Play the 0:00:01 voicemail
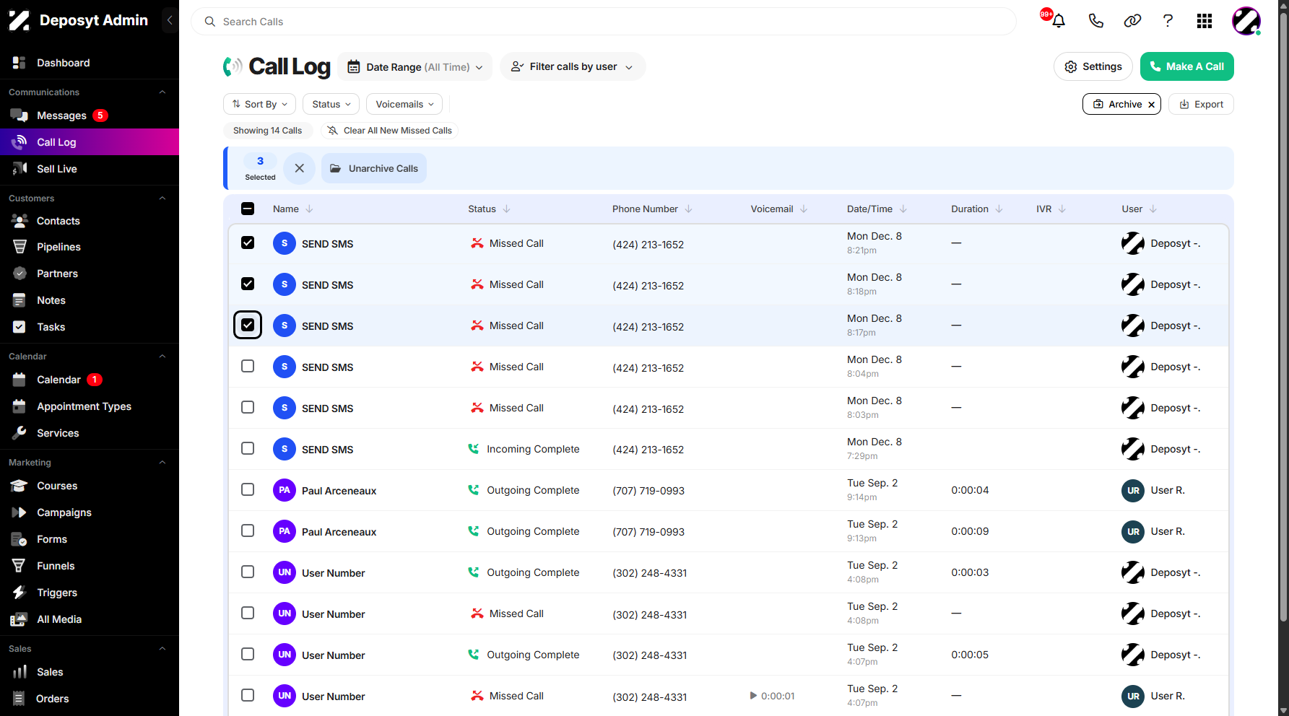1289x716 pixels. (x=753, y=696)
